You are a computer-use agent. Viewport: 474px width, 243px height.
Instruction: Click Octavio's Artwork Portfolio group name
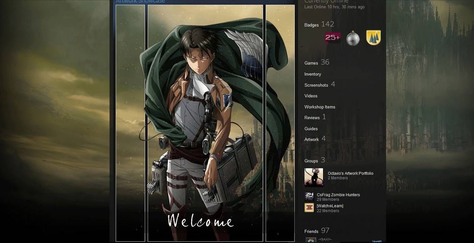[350, 173]
